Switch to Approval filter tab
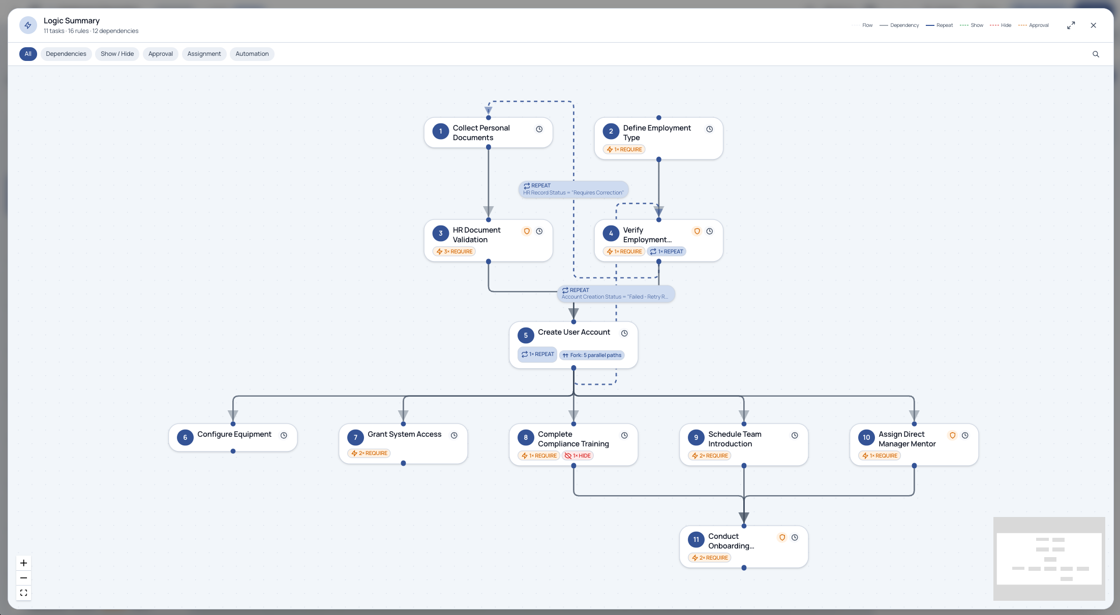 point(160,54)
